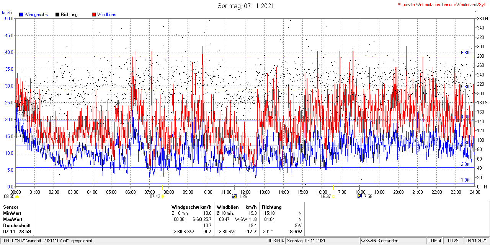
Task: Click the 5 Bft line label
Action: (465, 87)
